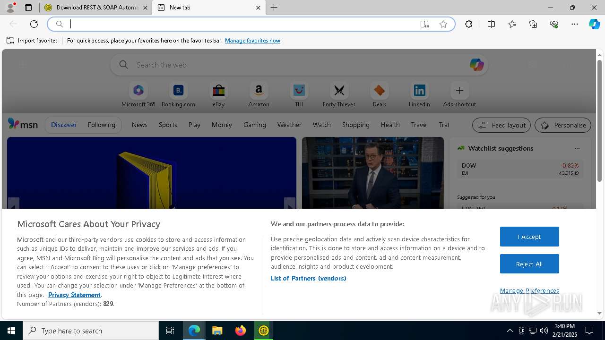Open List of Partners (vendors) link
This screenshot has width=605, height=340.
308,278
